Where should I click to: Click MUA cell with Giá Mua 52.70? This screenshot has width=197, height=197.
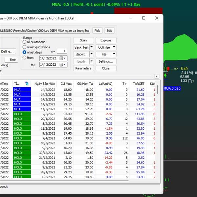(x=22, y=109)
